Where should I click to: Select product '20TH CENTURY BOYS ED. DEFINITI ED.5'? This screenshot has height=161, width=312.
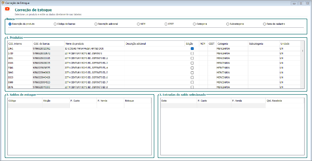pyautogui.click(x=94, y=72)
